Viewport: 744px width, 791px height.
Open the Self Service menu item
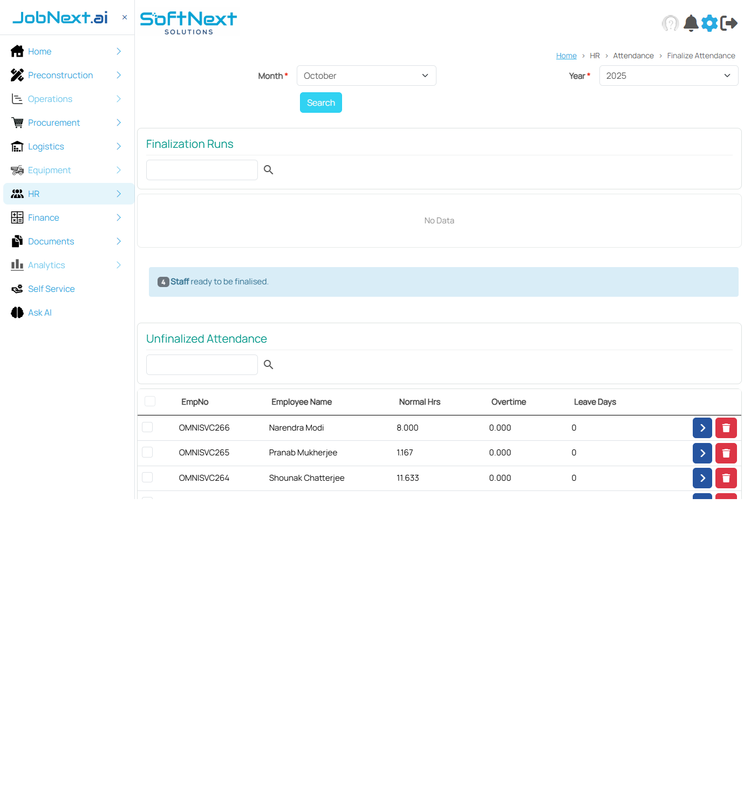click(x=51, y=289)
